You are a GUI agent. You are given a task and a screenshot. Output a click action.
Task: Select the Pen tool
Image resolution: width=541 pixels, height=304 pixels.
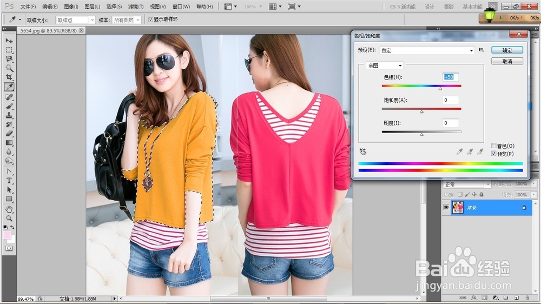pyautogui.click(x=9, y=171)
